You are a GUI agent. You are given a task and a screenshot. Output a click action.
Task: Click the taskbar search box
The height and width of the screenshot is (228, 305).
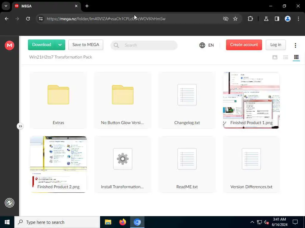coord(57,222)
